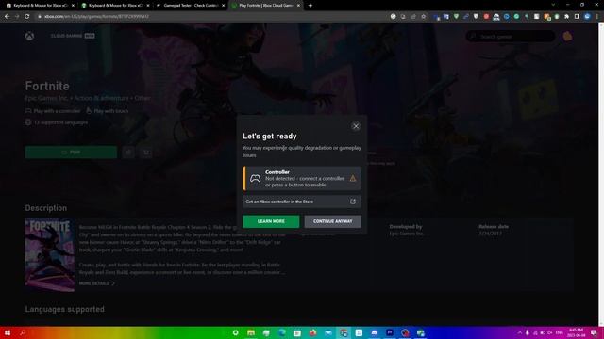Viewport: 604px width, 339px height.
Task: Open Adobe Premiere Pro from taskbar
Action: pyautogui.click(x=390, y=332)
